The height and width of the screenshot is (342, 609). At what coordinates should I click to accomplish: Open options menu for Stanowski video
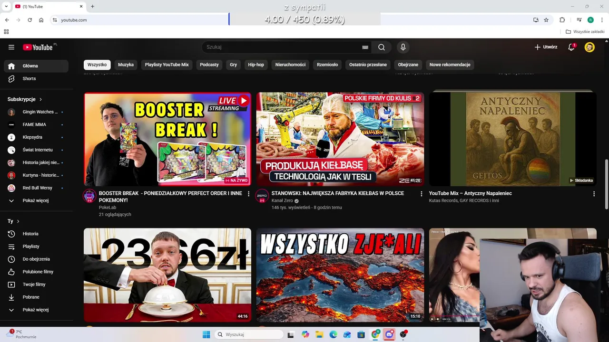[x=421, y=194]
